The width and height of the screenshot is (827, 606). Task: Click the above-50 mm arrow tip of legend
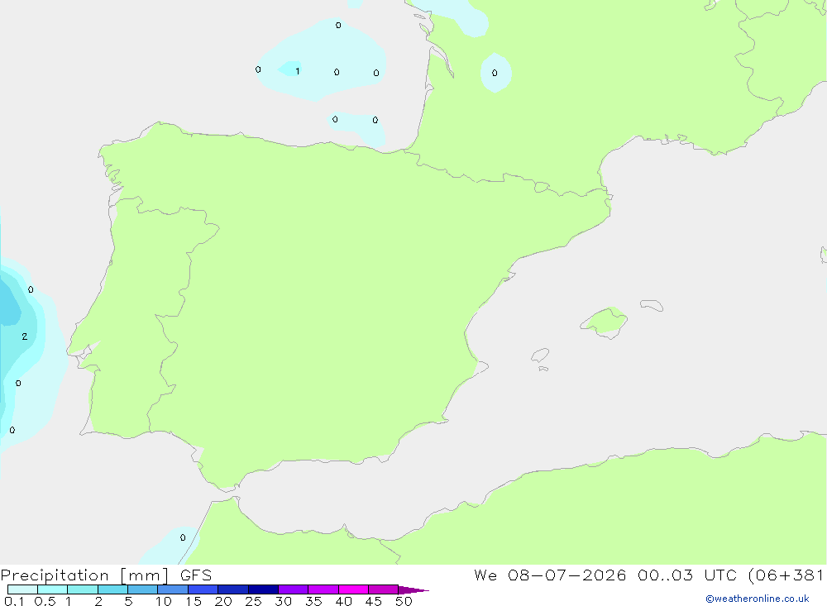pyautogui.click(x=413, y=589)
